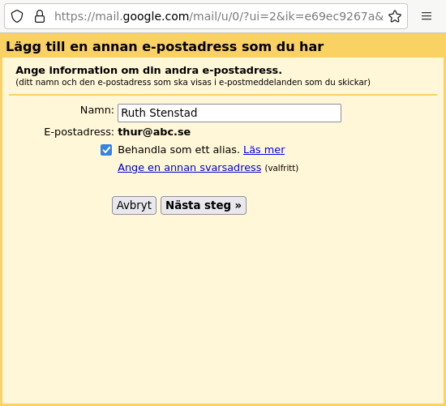Open the site security padlock info
This screenshot has width=446, height=406.
tap(40, 16)
